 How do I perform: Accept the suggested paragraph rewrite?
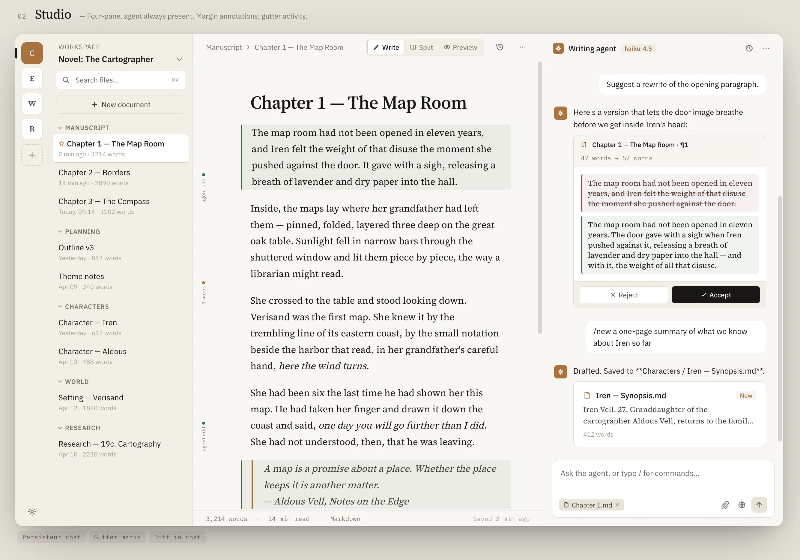[715, 295]
